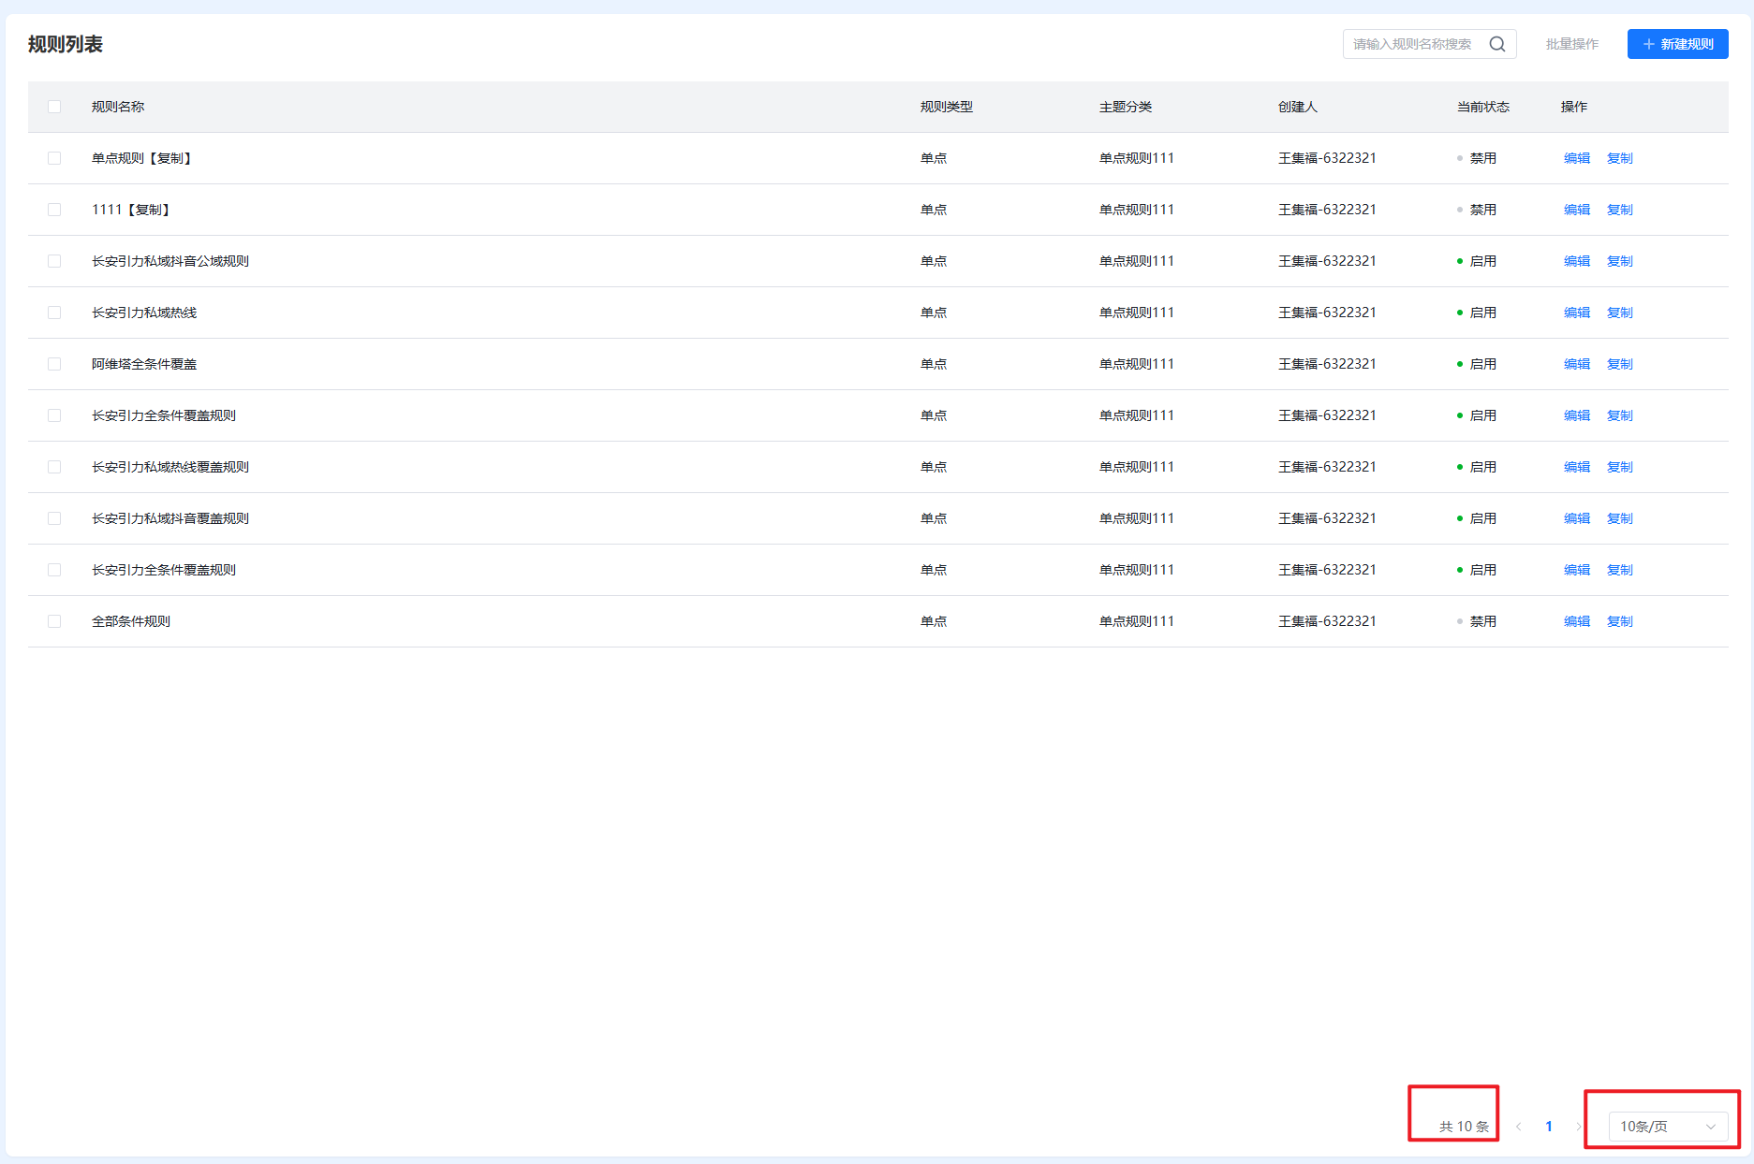This screenshot has width=1754, height=1164.
Task: Toggle the select-all header checkbox
Action: pyautogui.click(x=54, y=107)
